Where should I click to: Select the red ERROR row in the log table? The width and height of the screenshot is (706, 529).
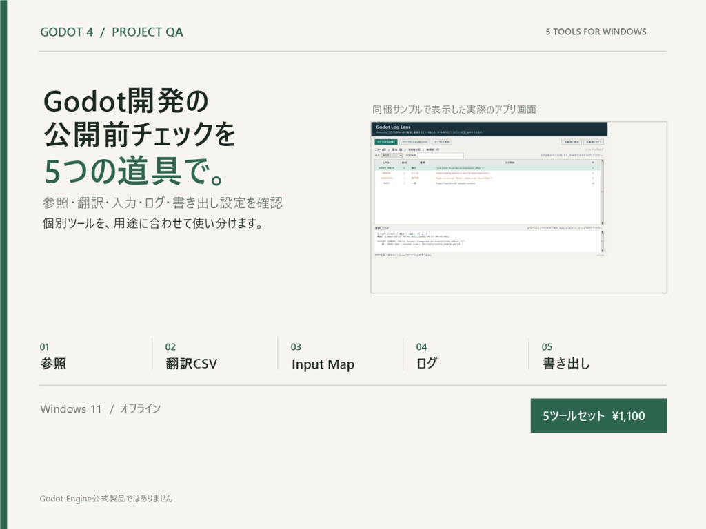pyautogui.click(x=487, y=173)
